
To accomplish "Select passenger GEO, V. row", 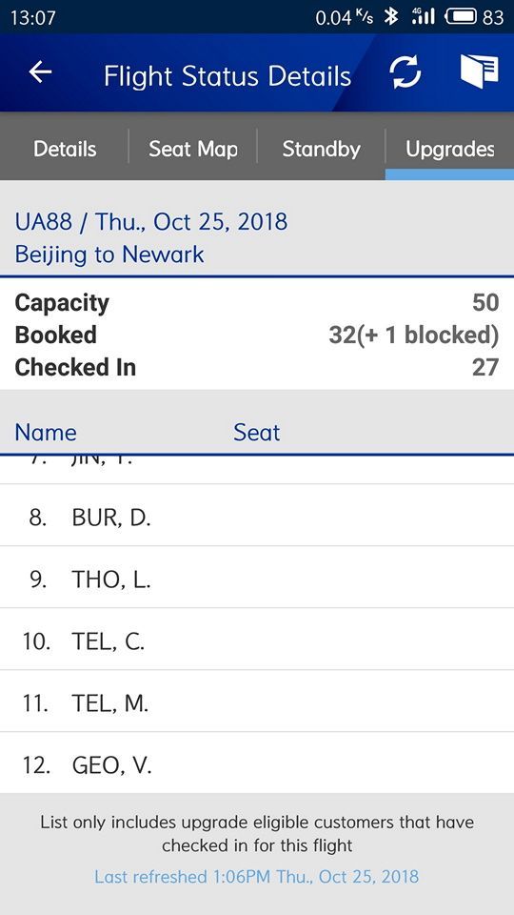I will point(257,762).
